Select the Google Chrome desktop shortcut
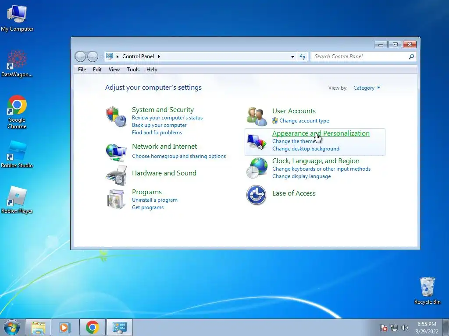449x336 pixels. [17, 112]
